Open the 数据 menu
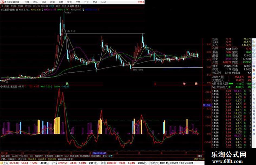This screenshot has height=165, width=256. (x=52, y=2)
